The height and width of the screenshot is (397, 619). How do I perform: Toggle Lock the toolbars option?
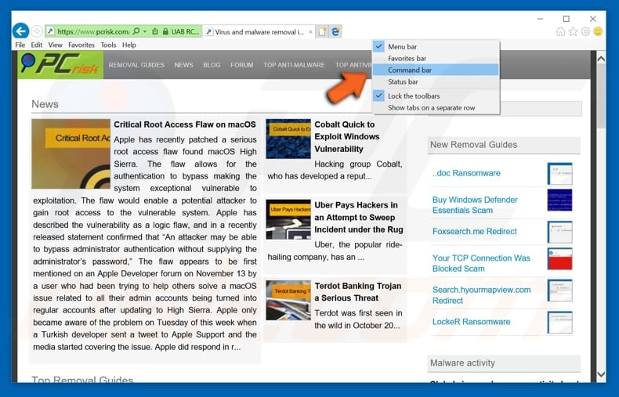[436, 96]
